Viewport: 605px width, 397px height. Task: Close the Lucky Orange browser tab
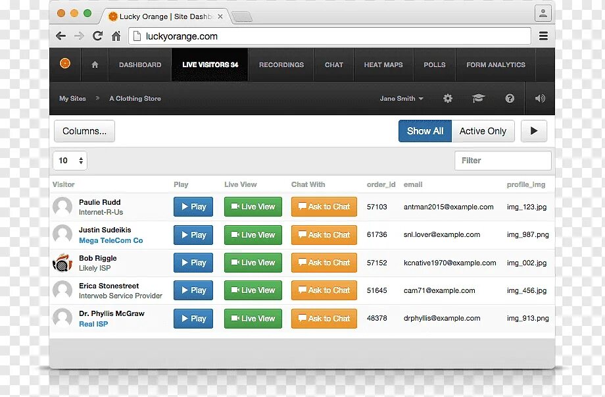click(x=220, y=16)
